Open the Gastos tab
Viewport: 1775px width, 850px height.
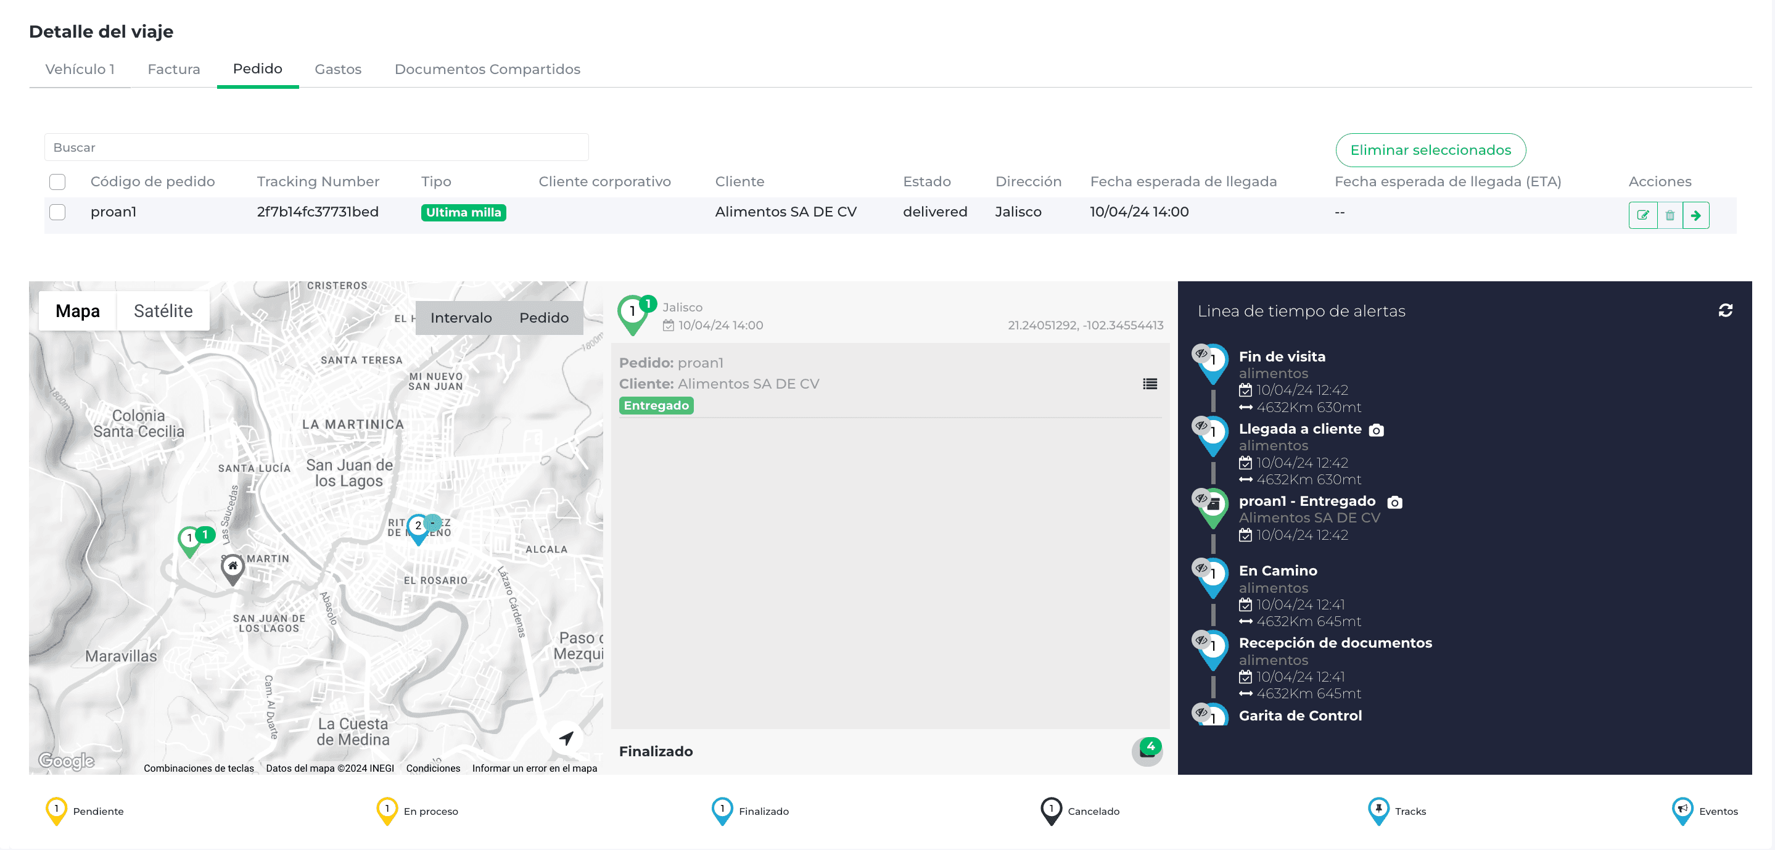(x=339, y=69)
